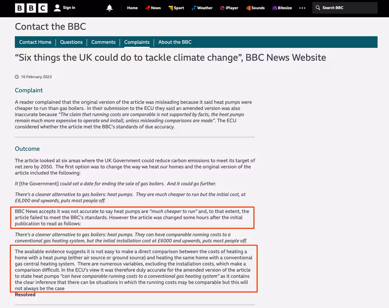Click the Contact the BBC heading
389x308 pixels.
click(50, 27)
